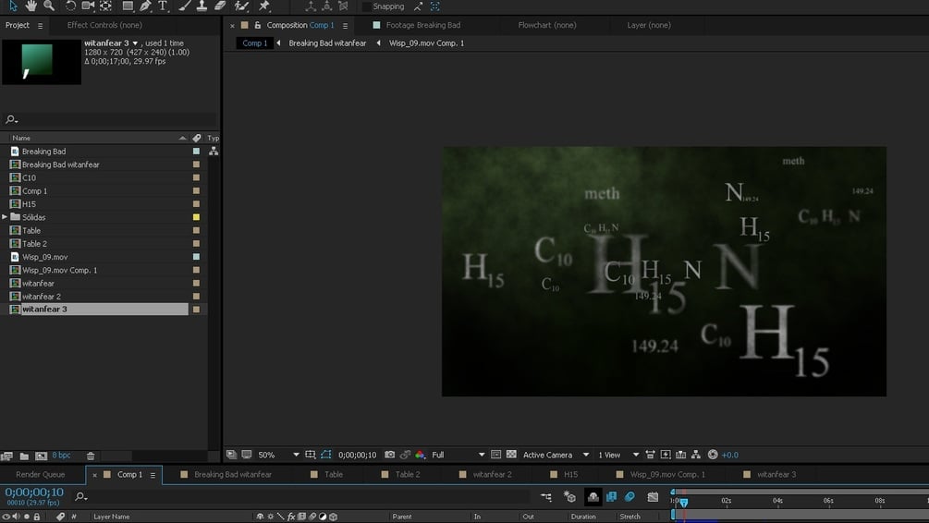Toggle the composition lock icon

(258, 25)
